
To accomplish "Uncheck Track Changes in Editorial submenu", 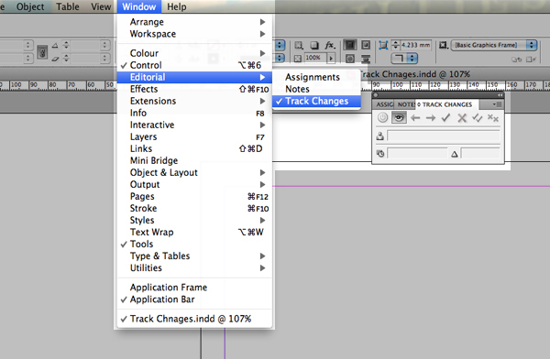I will click(x=316, y=101).
